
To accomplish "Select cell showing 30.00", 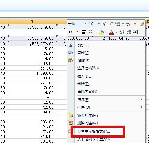I will click(32, 78).
